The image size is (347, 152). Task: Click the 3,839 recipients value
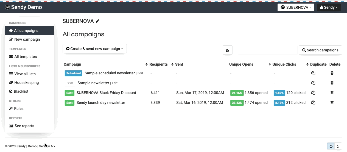pyautogui.click(x=155, y=103)
